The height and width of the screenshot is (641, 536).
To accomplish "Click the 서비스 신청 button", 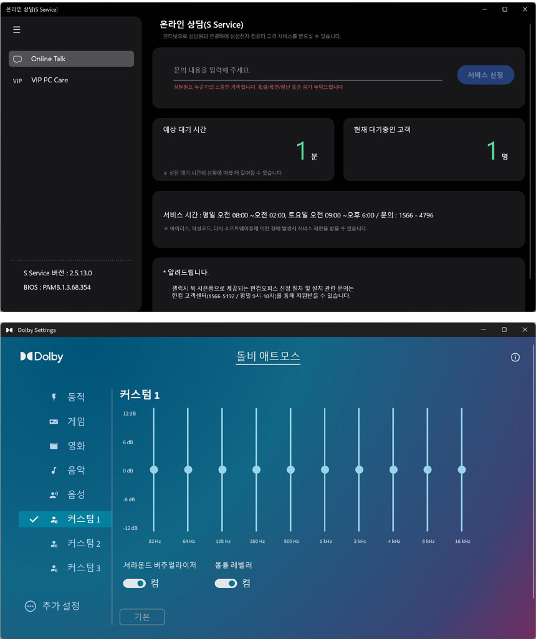I will pos(486,75).
